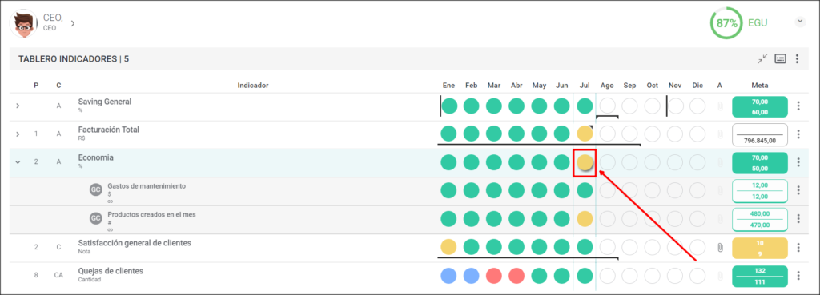Viewport: 820px width, 295px height.
Task: Click Facturación Total empty December circle
Action: coord(697,134)
